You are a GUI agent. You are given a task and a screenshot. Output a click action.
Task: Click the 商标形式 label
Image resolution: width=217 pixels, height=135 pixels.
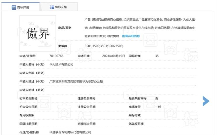click(x=134, y=115)
